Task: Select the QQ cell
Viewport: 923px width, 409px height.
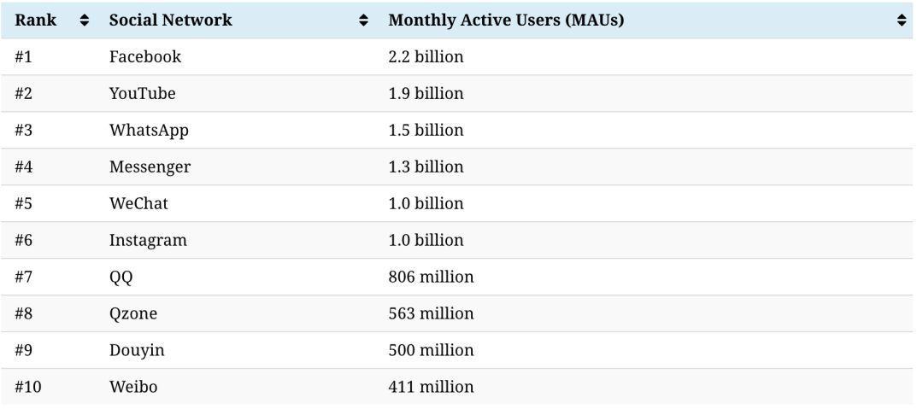Action: pyautogui.click(x=121, y=278)
